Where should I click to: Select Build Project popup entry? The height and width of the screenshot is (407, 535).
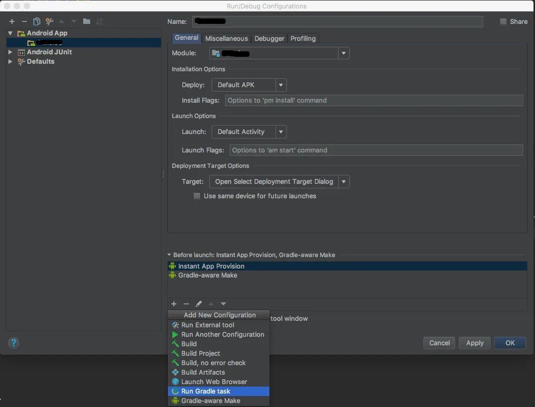tap(219, 353)
